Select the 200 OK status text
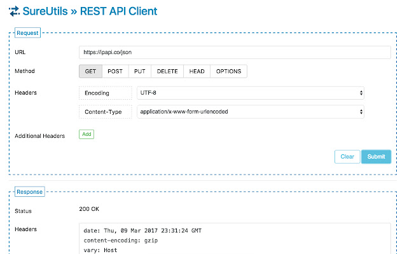 (x=89, y=209)
